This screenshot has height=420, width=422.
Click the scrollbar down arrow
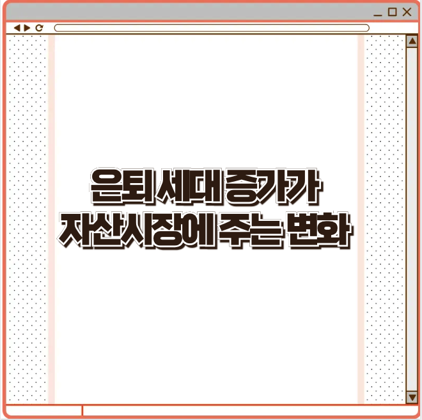(x=412, y=398)
